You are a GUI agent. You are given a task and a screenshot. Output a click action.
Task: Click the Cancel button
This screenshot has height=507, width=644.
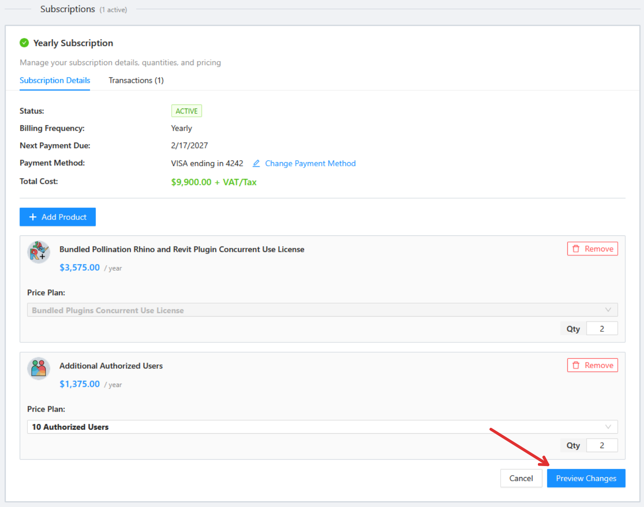click(521, 478)
